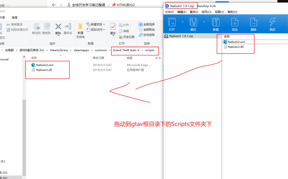Click the chevron above the Bandizip file list

point(267,34)
